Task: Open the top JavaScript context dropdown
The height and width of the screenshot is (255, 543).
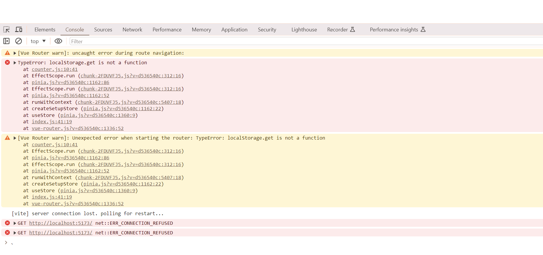Action: coord(38,41)
